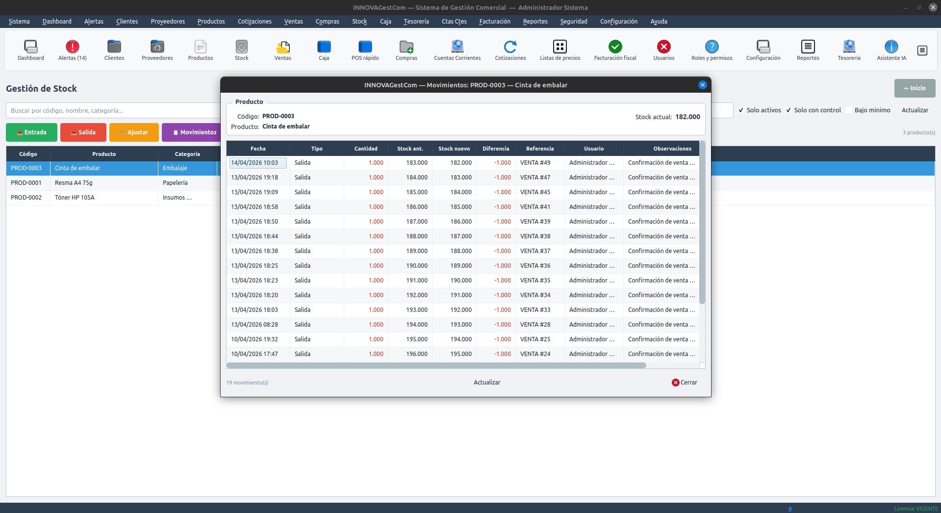Image resolution: width=941 pixels, height=513 pixels.
Task: Open Cuentas Corrientes from the toolbar
Action: [x=457, y=50]
